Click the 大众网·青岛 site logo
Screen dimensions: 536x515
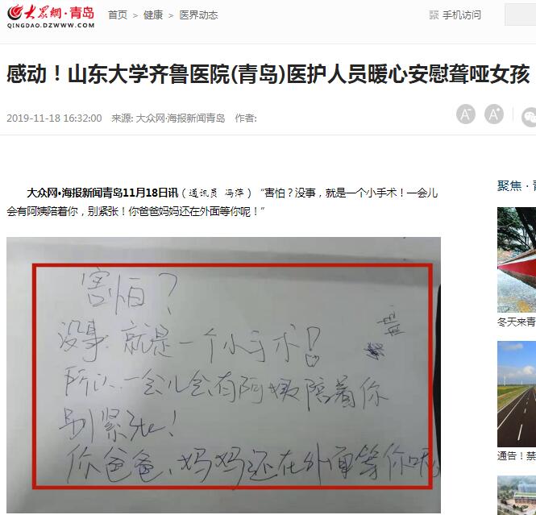[x=51, y=16]
